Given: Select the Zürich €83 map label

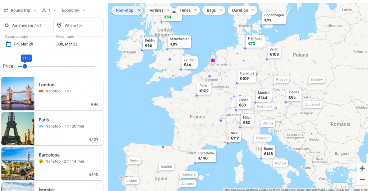Looking at the screenshot, I should tap(244, 102).
